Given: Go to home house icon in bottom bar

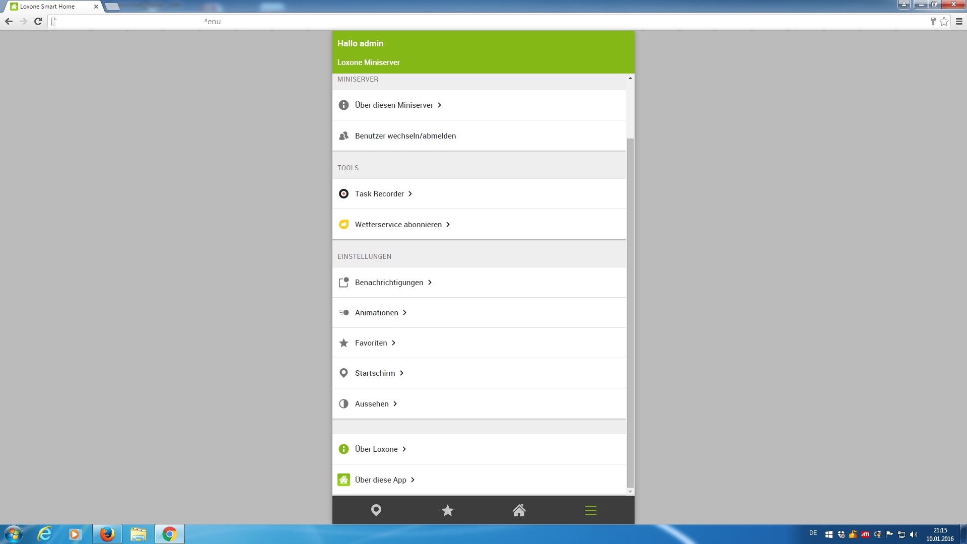Looking at the screenshot, I should (x=519, y=510).
